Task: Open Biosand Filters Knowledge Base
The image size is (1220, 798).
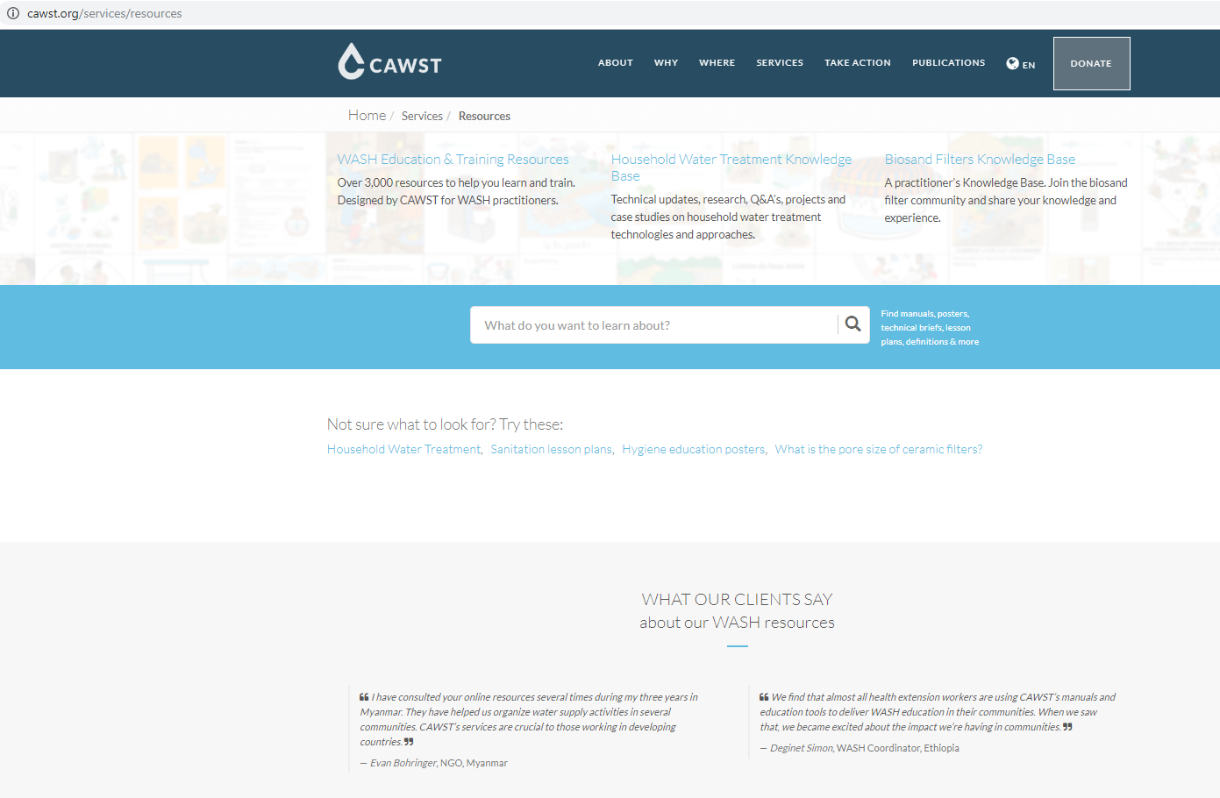Action: (980, 160)
